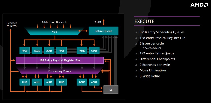This screenshot has width=211, height=103.
Task: Select the AGQ1 queue box
Action: (94, 50)
